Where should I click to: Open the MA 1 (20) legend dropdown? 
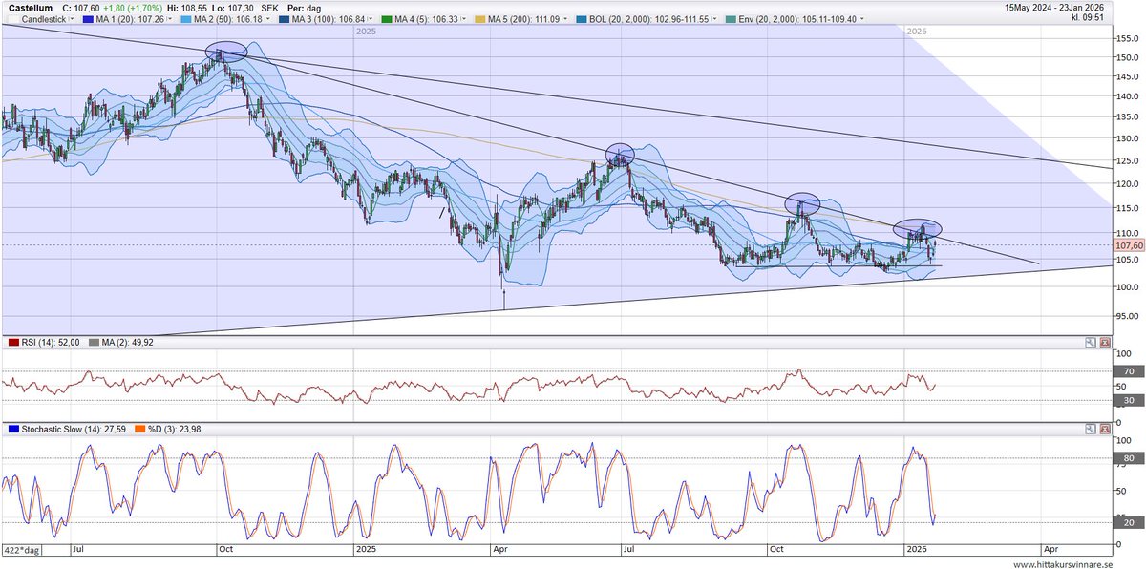[x=170, y=19]
